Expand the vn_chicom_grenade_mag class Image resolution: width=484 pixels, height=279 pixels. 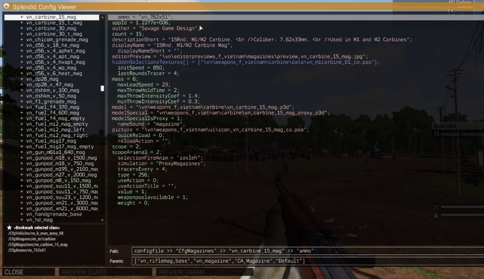[21, 39]
